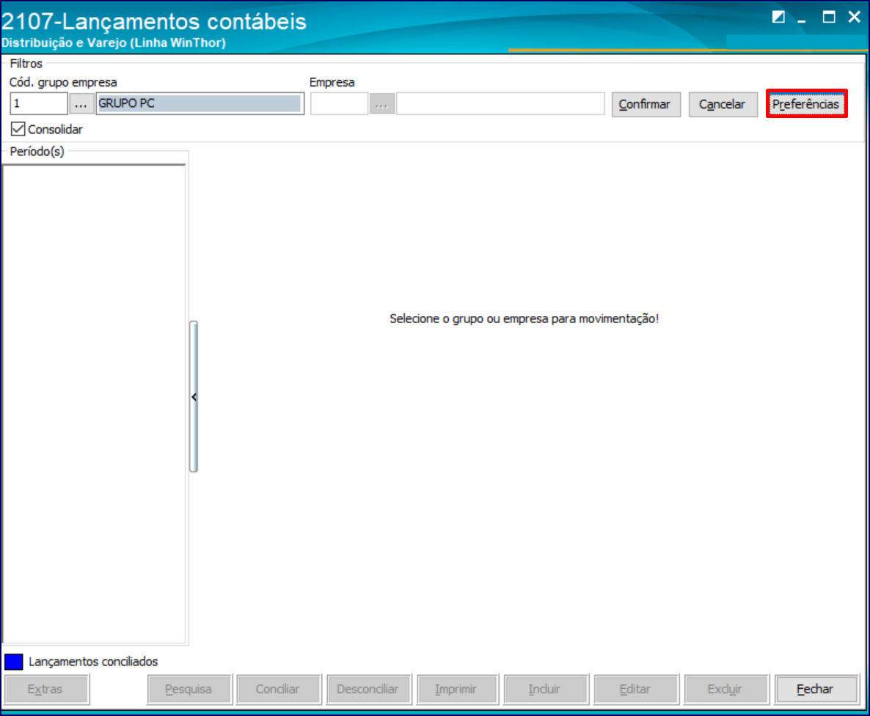This screenshot has height=716, width=870.
Task: Click the Empresa code input field
Action: tap(339, 103)
